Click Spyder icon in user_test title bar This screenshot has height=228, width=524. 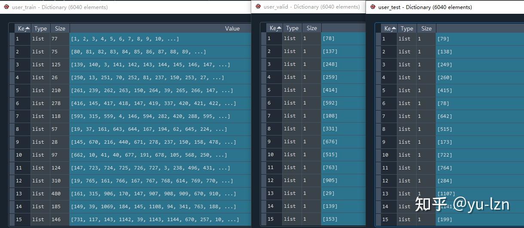pos(373,7)
